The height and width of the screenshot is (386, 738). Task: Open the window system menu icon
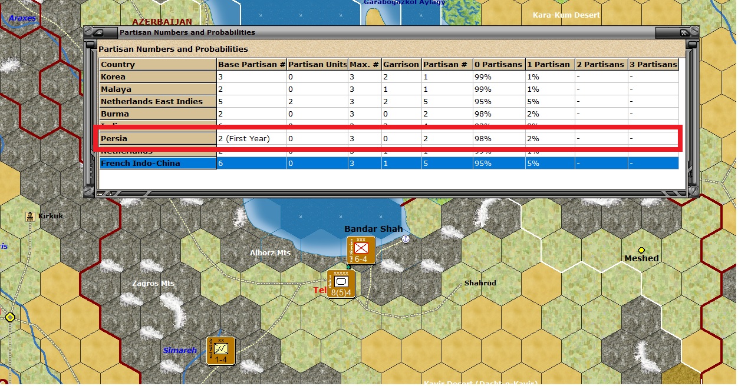tap(98, 32)
